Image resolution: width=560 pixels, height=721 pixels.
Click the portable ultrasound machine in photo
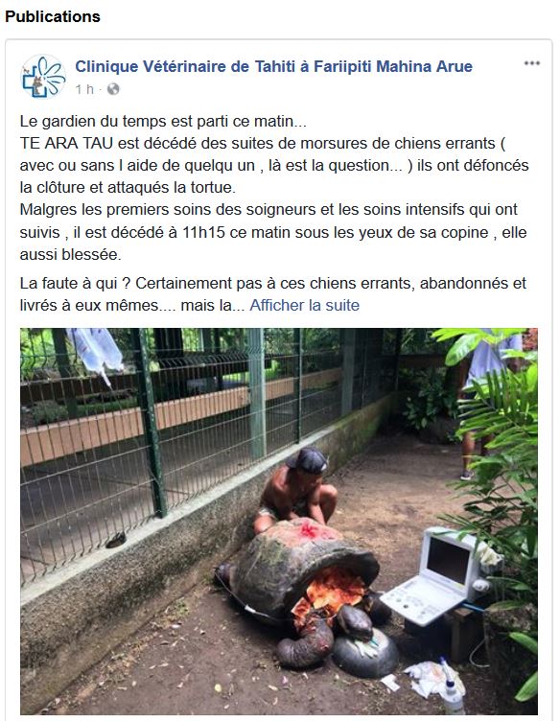coord(437,576)
